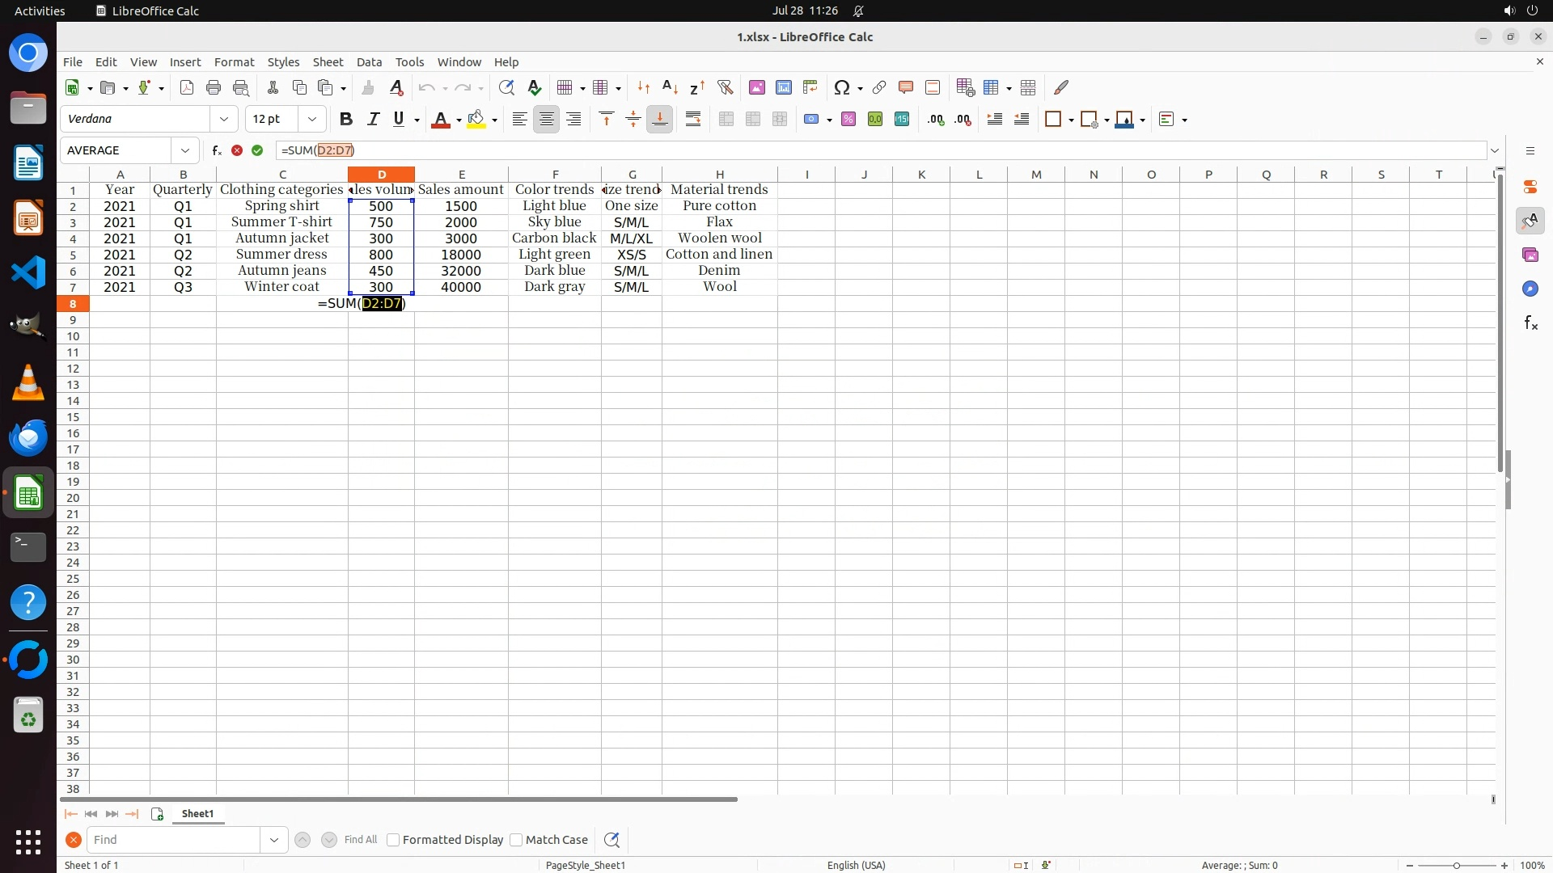Click the Find input field

point(173,840)
